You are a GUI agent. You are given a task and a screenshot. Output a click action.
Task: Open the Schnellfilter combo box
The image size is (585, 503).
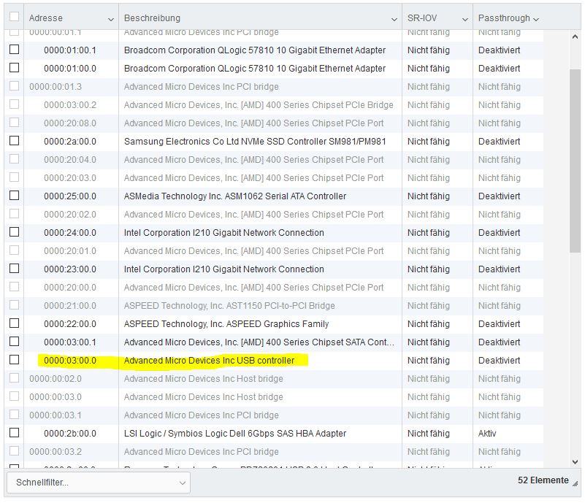[99, 482]
